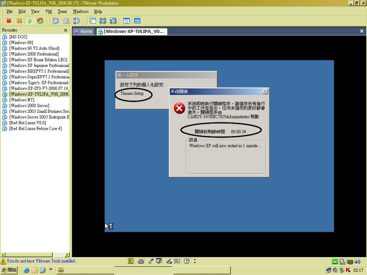Screen dimensions: 367x275
Task: Click the CH language bar indicator
Action: pyautogui.click(x=131, y=261)
